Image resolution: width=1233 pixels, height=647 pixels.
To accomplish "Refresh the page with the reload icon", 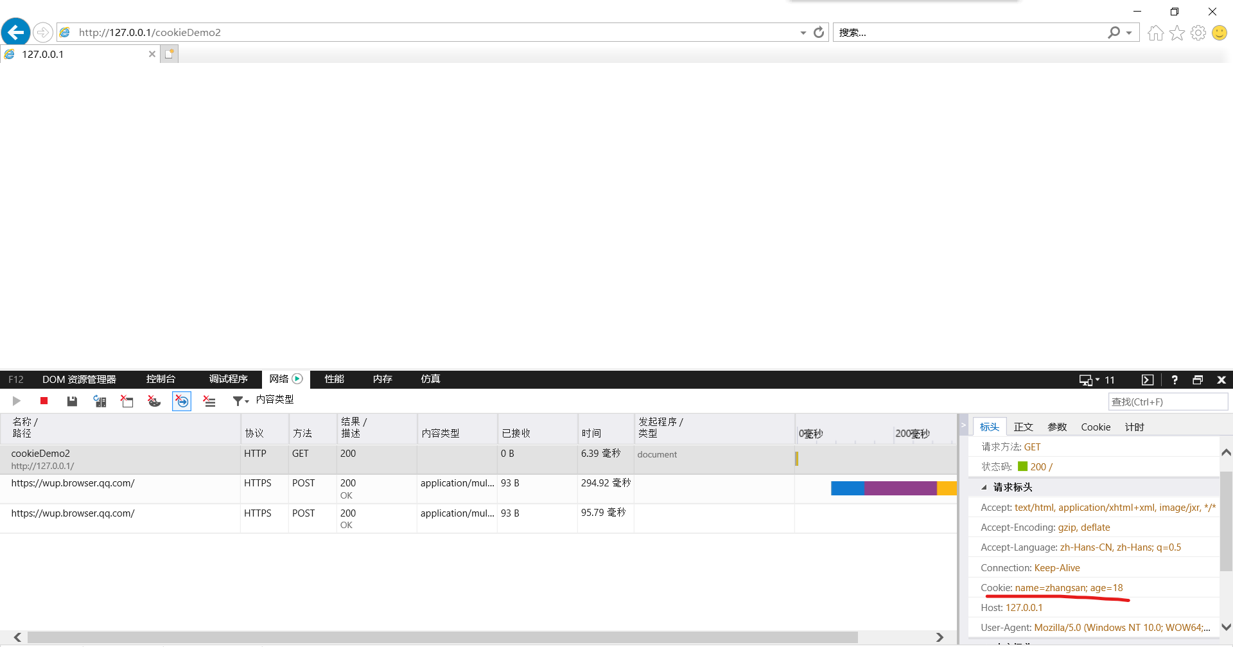I will [x=819, y=32].
